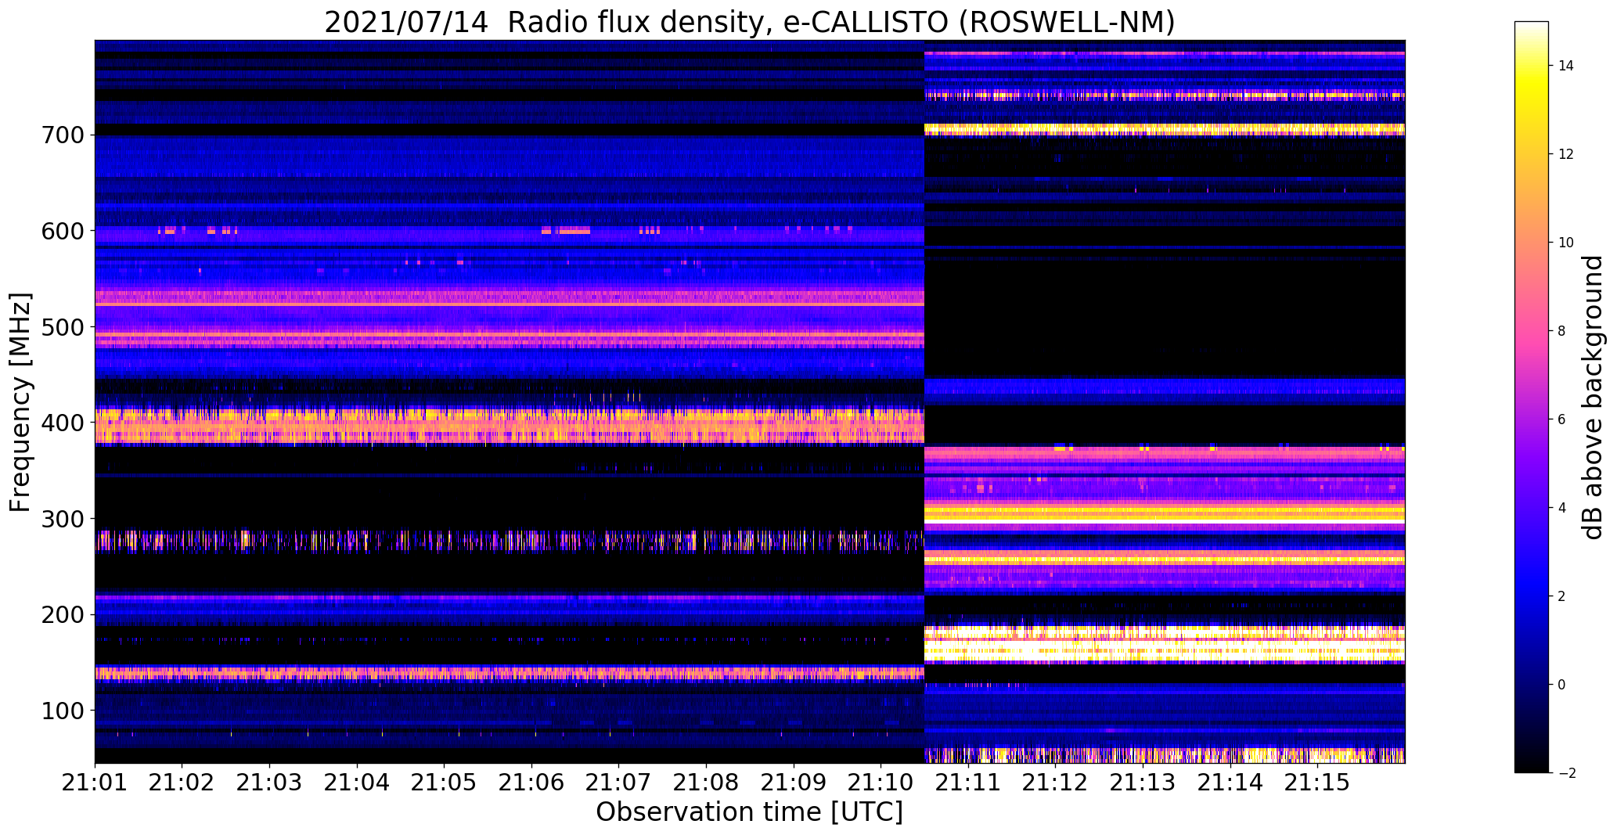The width and height of the screenshot is (1617, 835).
Task: Click the 21:08 time tick label
Action: (707, 782)
